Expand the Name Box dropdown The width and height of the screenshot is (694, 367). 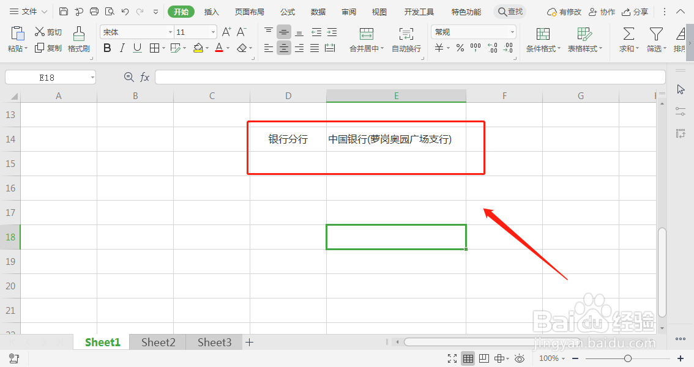tap(92, 78)
